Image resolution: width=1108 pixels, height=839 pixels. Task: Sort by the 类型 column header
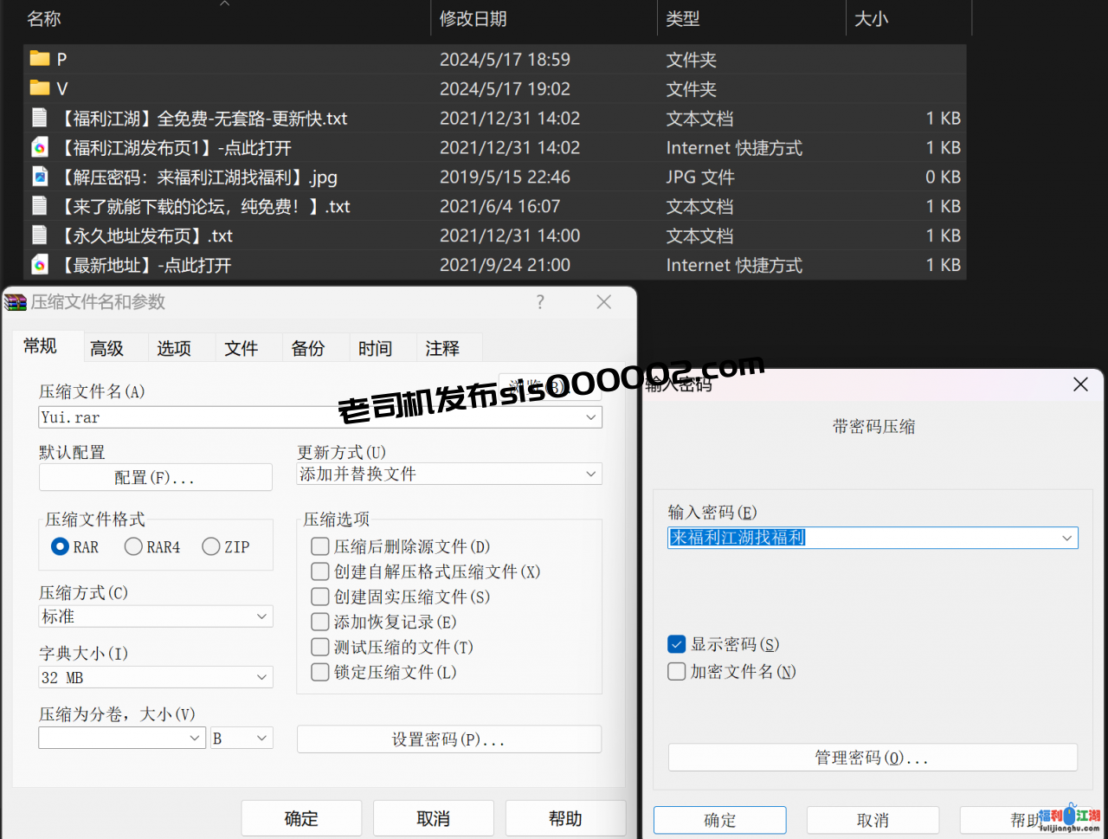pos(683,19)
